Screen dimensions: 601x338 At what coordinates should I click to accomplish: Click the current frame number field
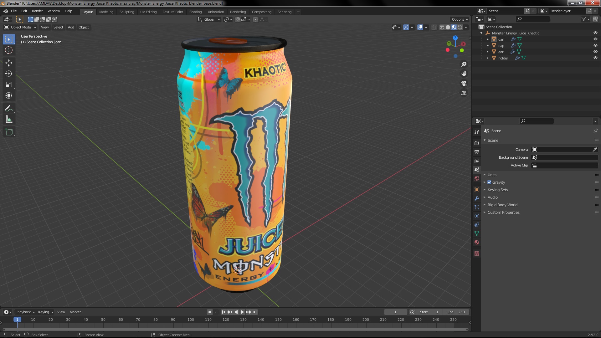pos(396,312)
